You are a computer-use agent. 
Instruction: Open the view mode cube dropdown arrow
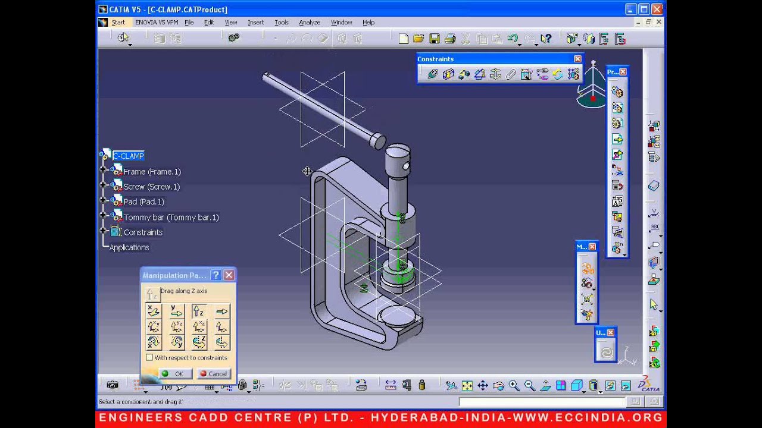[583, 391]
